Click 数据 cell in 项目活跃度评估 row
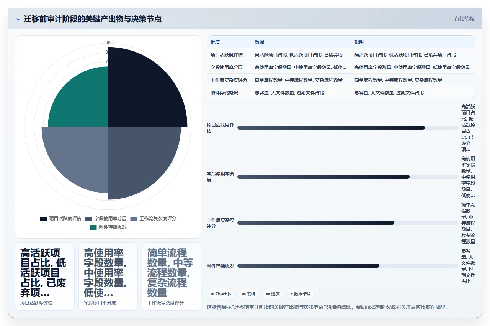The height and width of the screenshot is (326, 490). [301, 55]
